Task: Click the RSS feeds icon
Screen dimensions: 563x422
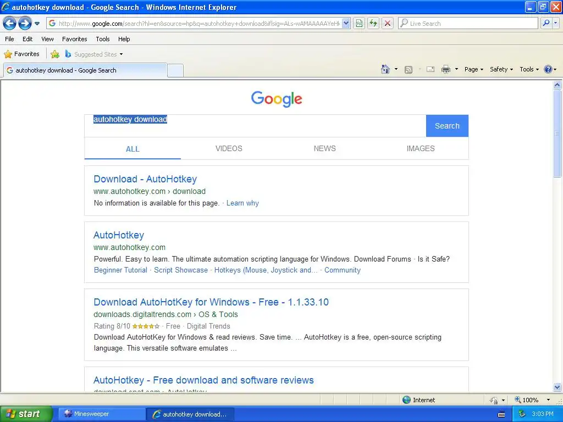Action: point(409,70)
